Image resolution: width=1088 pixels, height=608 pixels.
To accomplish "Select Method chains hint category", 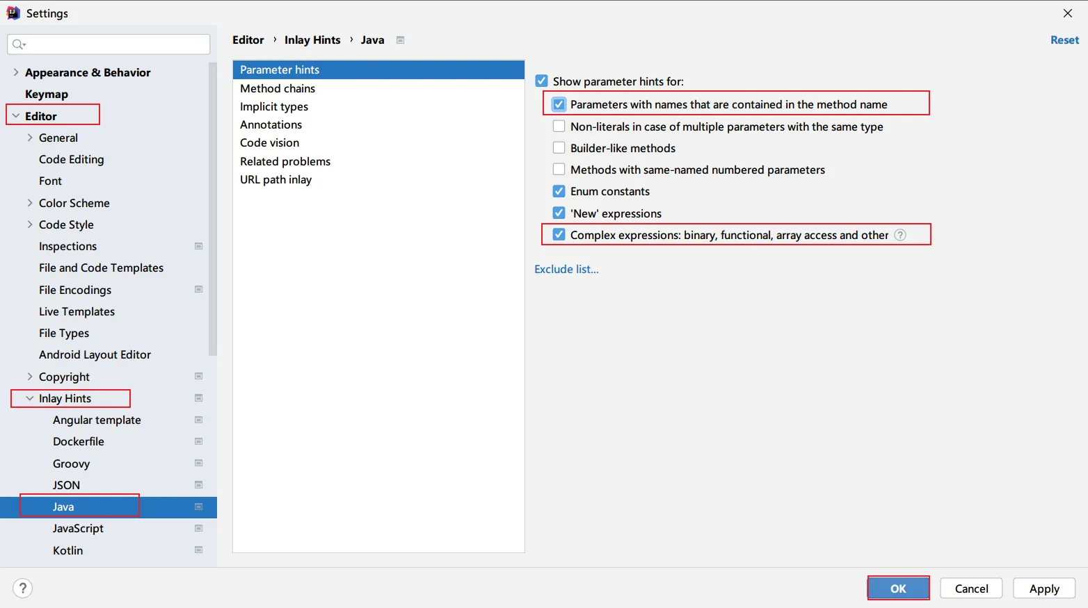I will click(378, 88).
